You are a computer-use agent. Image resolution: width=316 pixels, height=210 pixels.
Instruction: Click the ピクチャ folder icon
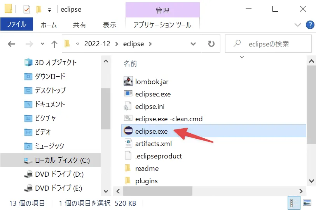pos(28,118)
